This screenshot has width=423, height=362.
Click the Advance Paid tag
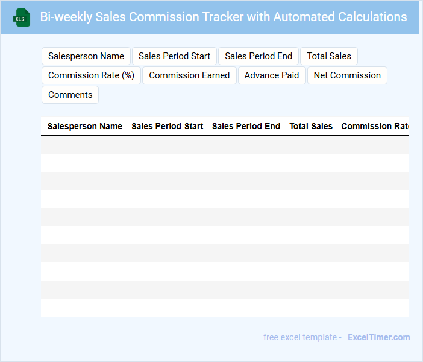272,75
